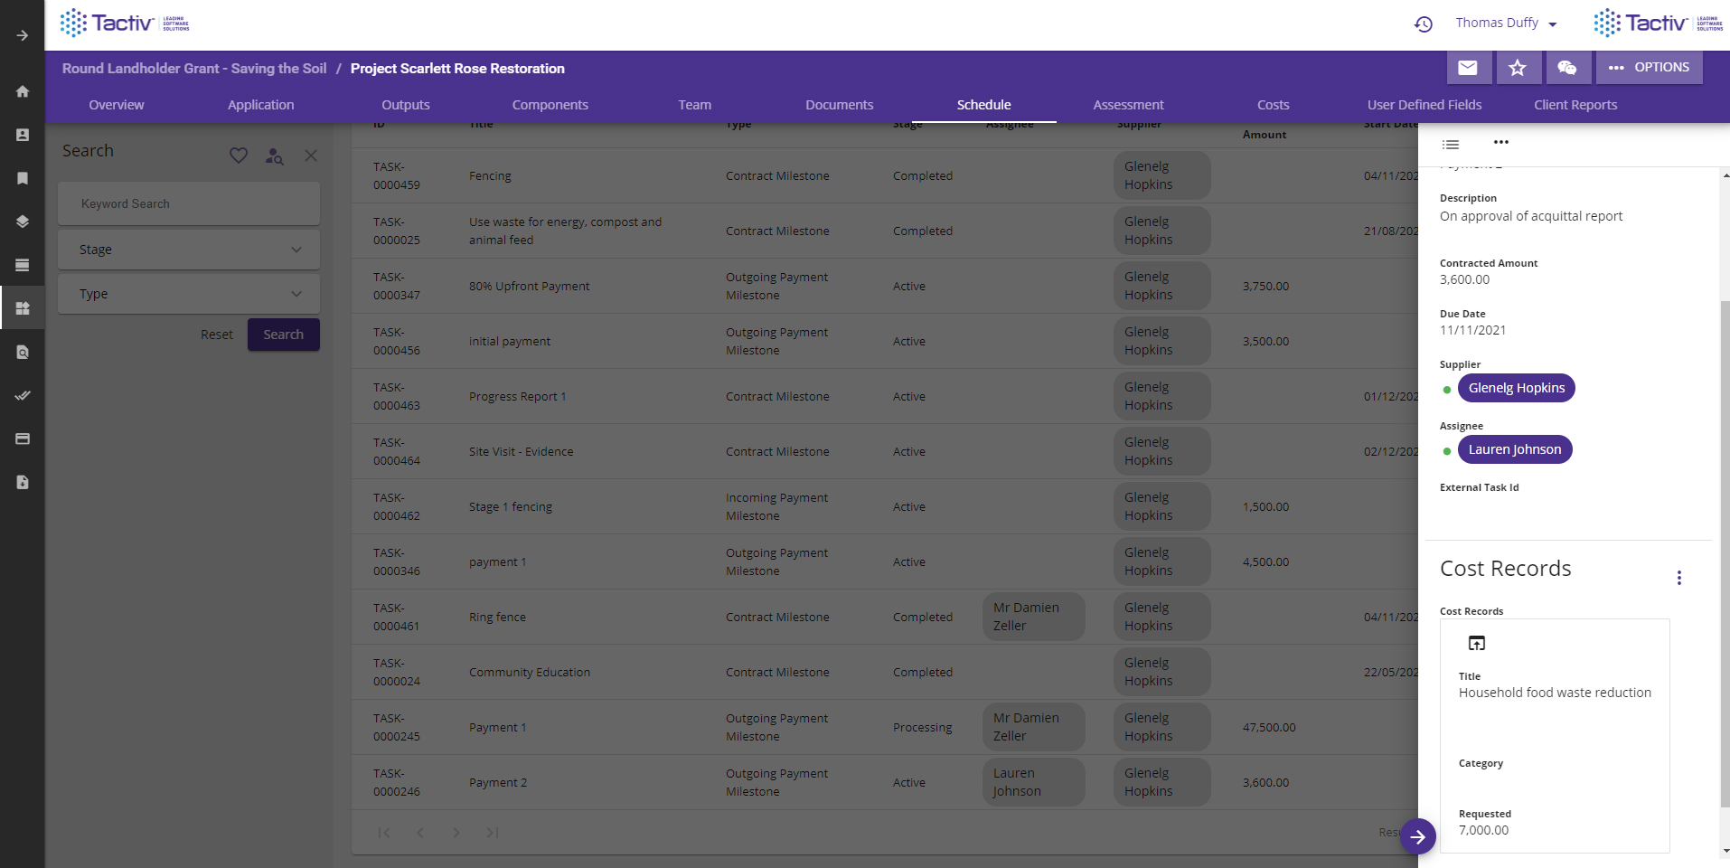Click the double checkmark sidebar icon
This screenshot has width=1730, height=868.
23,395
